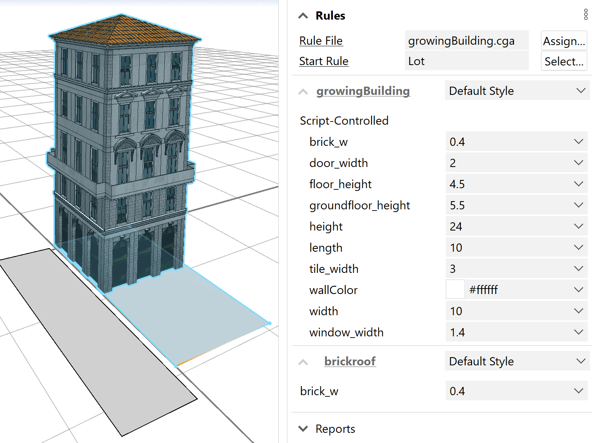Expand the Reports section
The width and height of the screenshot is (592, 443).
303,428
